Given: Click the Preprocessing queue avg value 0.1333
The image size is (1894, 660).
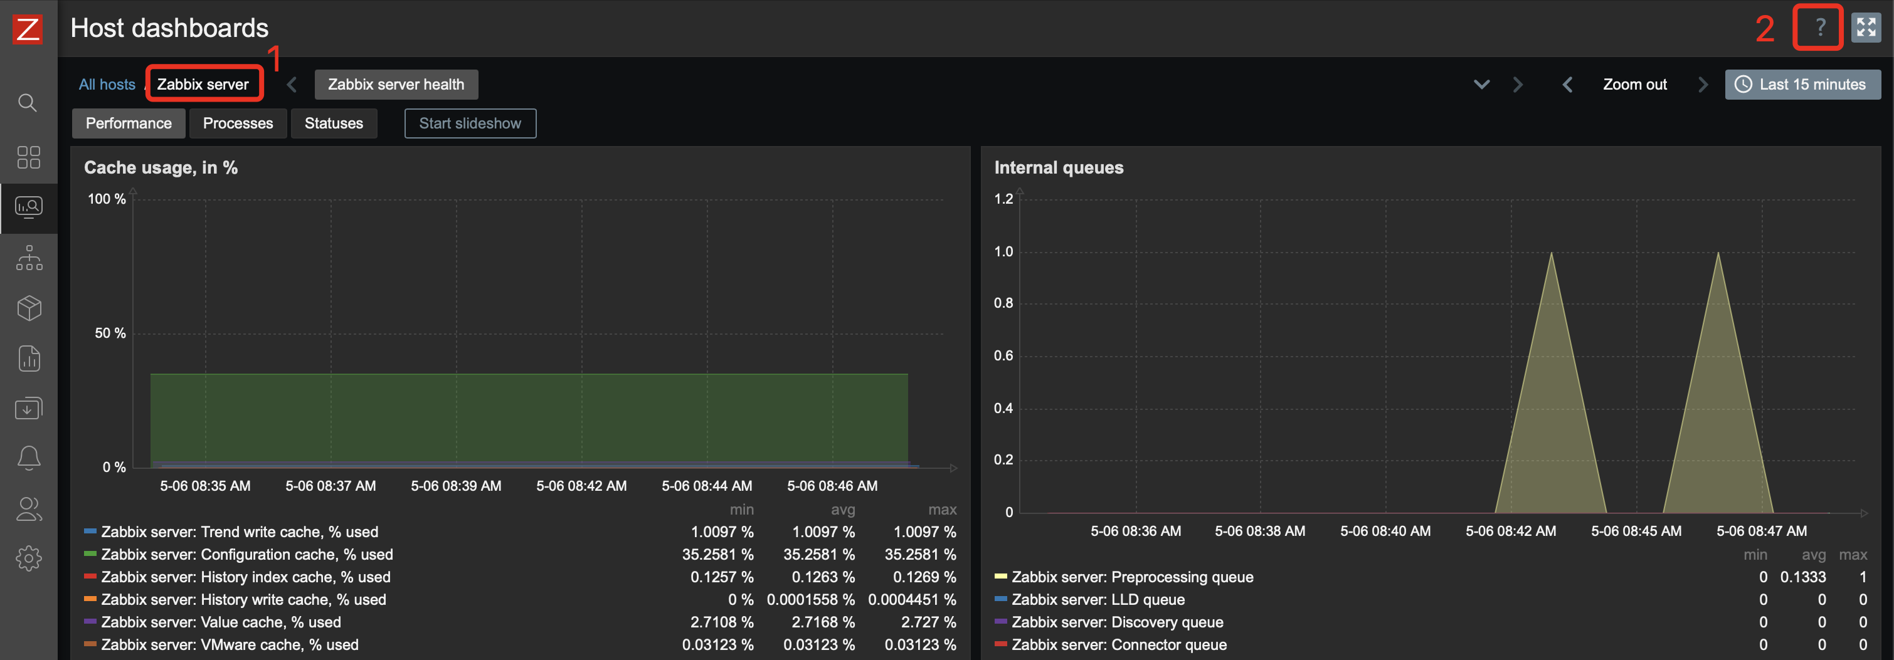Looking at the screenshot, I should 1803,577.
